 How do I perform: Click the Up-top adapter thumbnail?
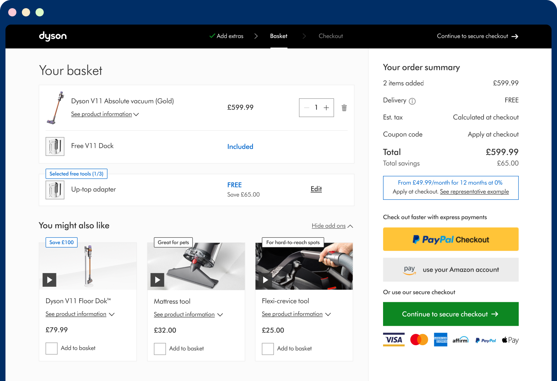pyautogui.click(x=55, y=190)
